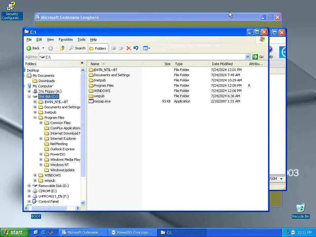The image size is (316, 237).
Task: Click the Copy To toolbar icon
Action: [x=121, y=48]
